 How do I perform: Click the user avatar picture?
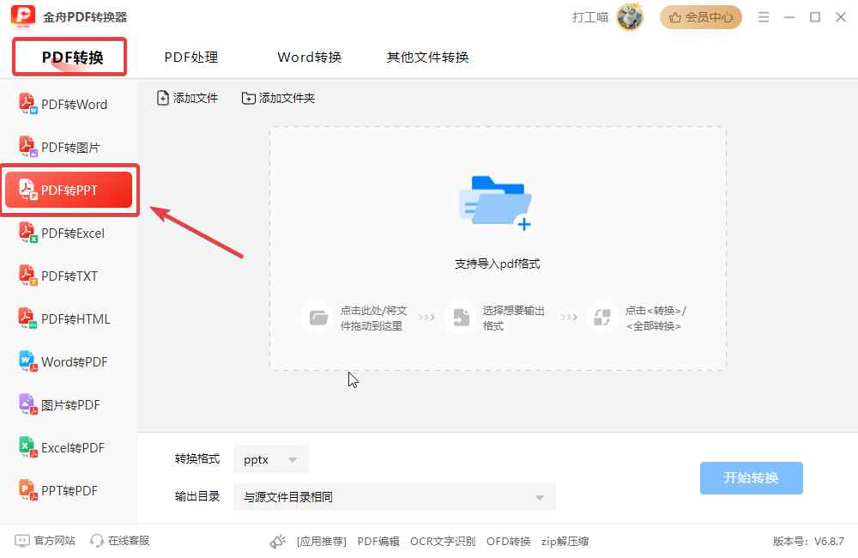(x=630, y=17)
